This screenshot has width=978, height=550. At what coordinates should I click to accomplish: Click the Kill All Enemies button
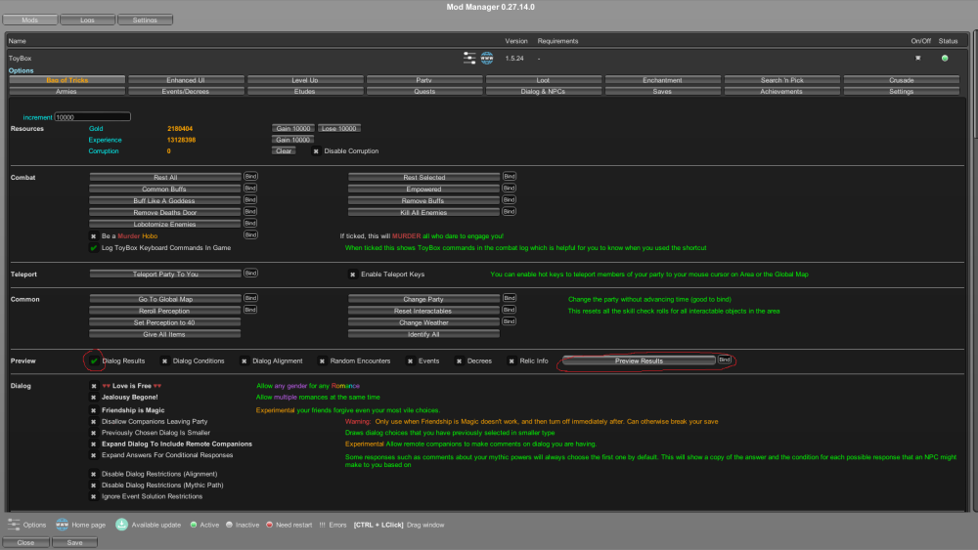[423, 212]
